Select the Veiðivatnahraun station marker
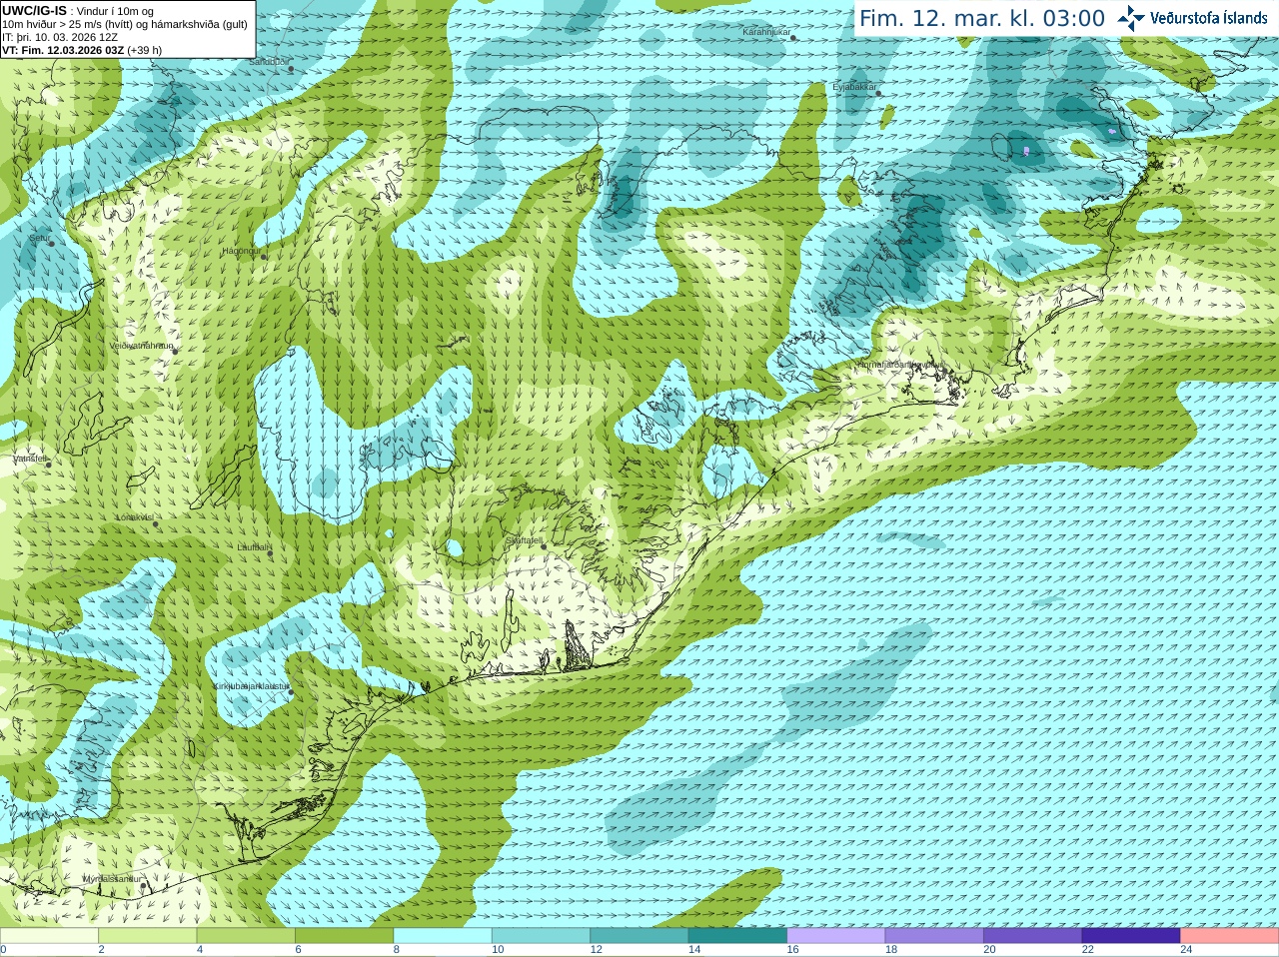1279x957 pixels. (174, 351)
